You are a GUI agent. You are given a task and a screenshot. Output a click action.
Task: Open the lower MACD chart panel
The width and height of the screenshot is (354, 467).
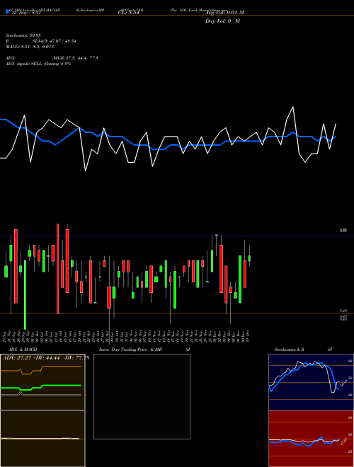coord(42,439)
